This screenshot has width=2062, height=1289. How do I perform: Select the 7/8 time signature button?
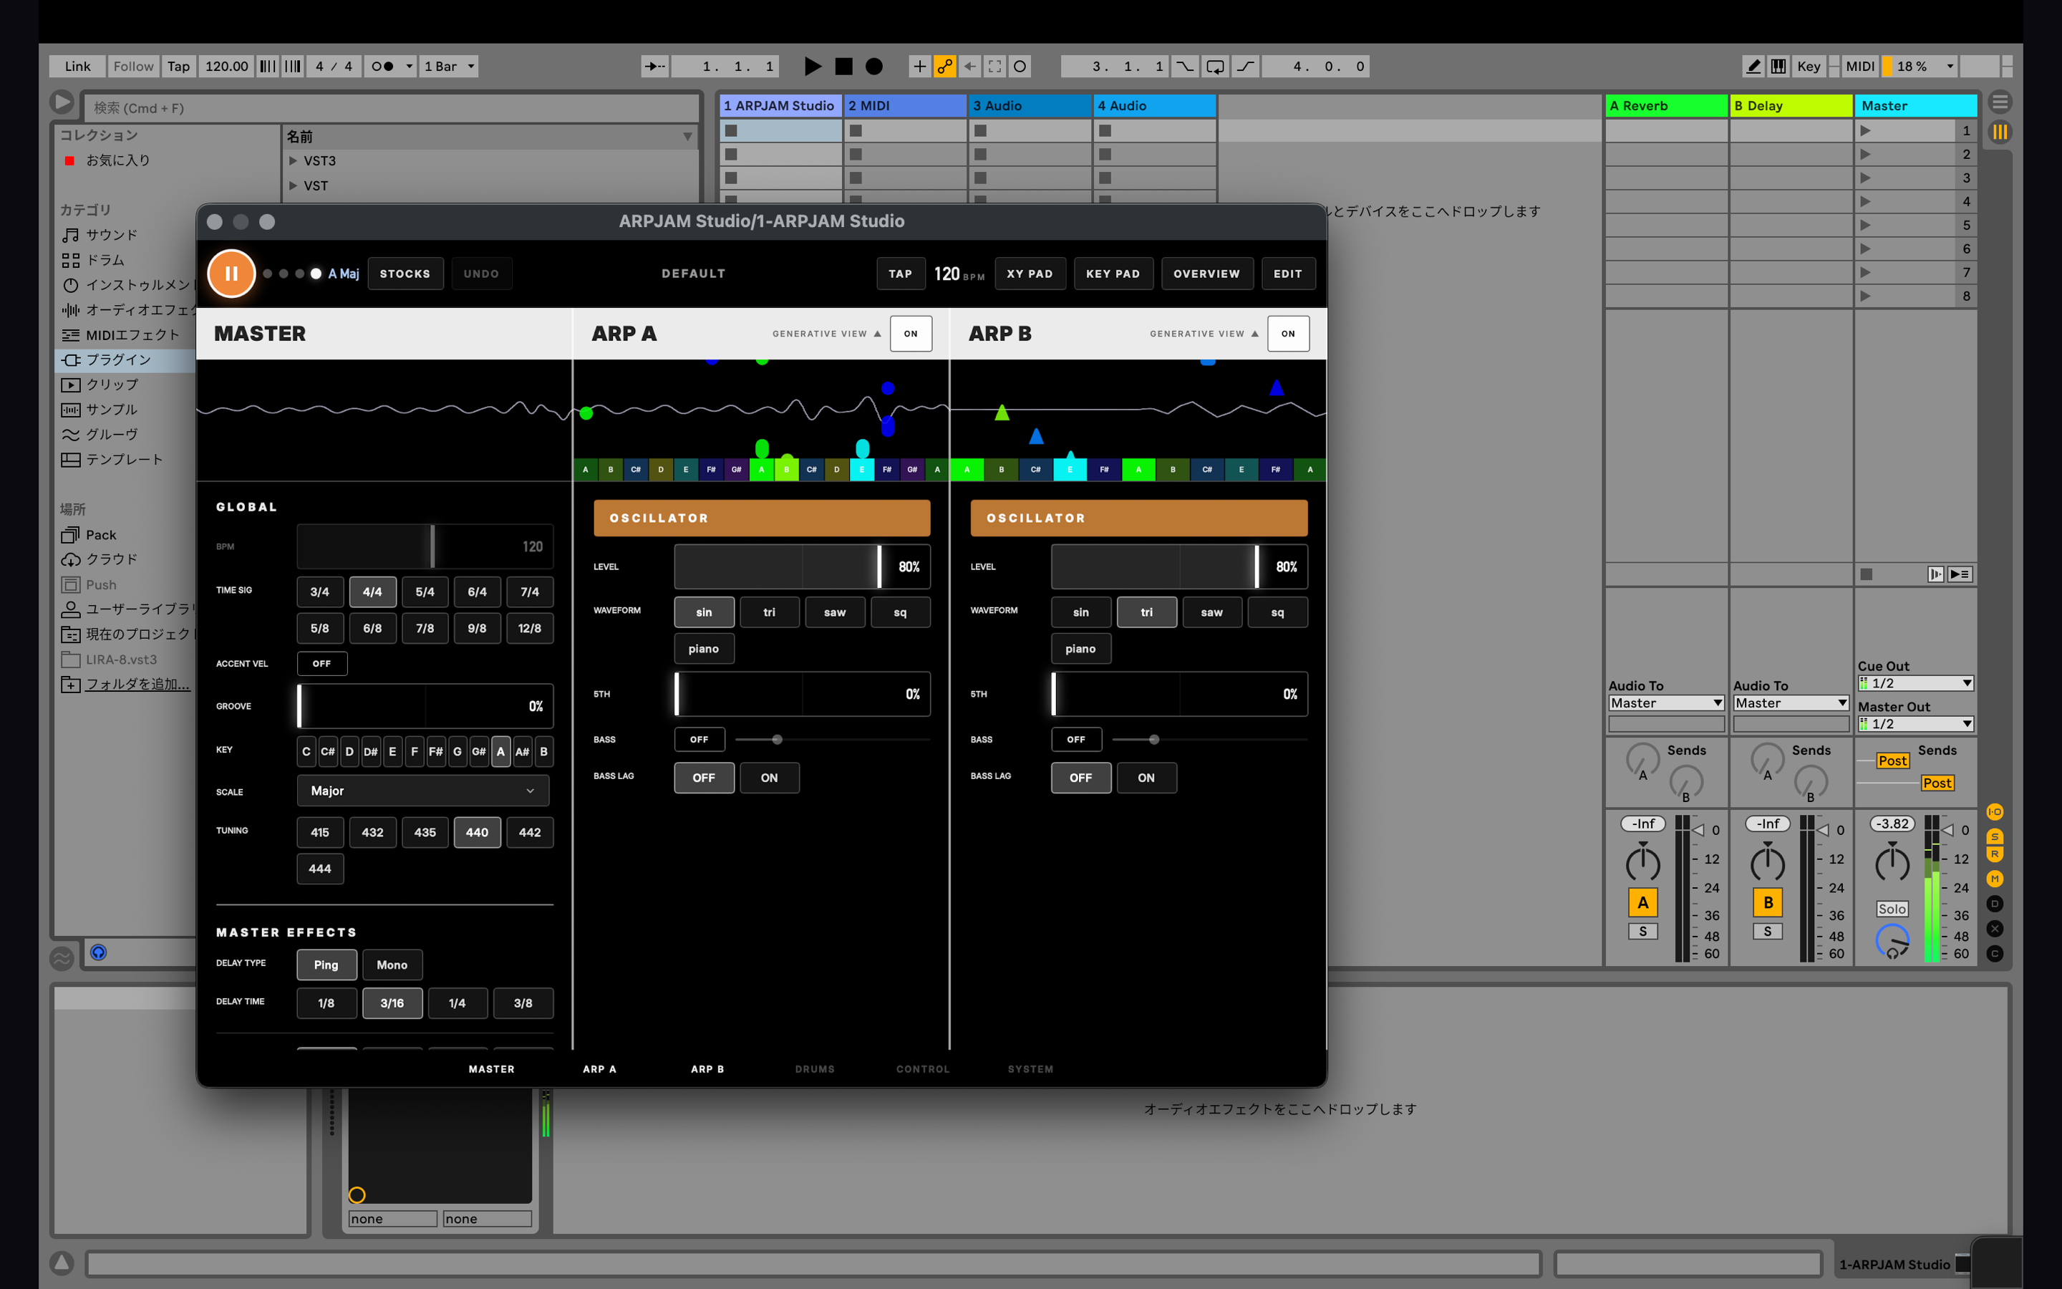coord(425,628)
